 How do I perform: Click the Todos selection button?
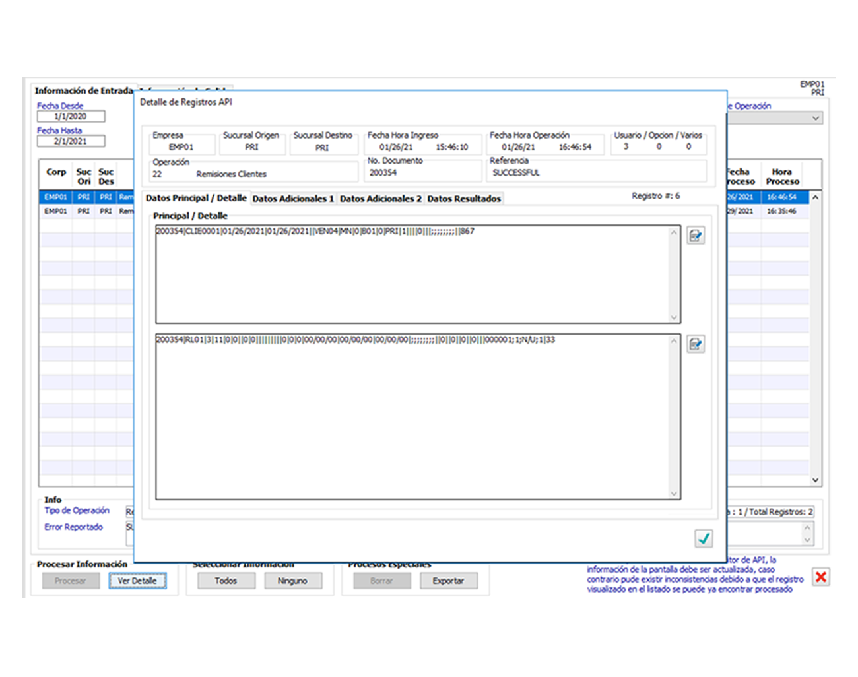pyautogui.click(x=226, y=581)
